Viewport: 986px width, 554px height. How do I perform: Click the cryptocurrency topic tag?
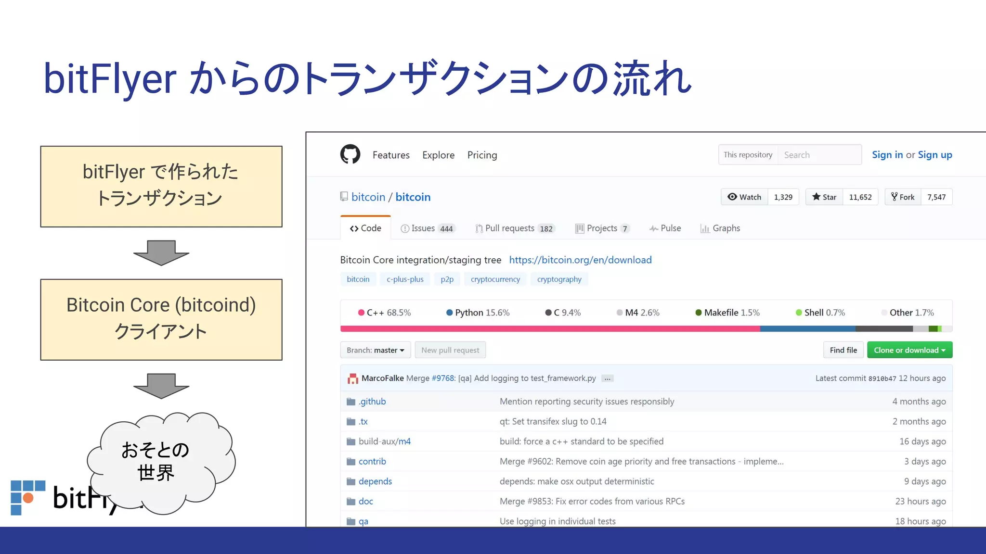(x=495, y=279)
